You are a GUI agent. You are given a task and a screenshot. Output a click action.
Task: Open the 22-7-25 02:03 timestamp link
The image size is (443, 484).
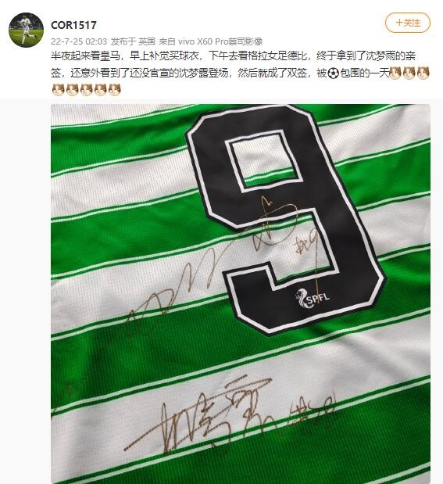(79, 41)
